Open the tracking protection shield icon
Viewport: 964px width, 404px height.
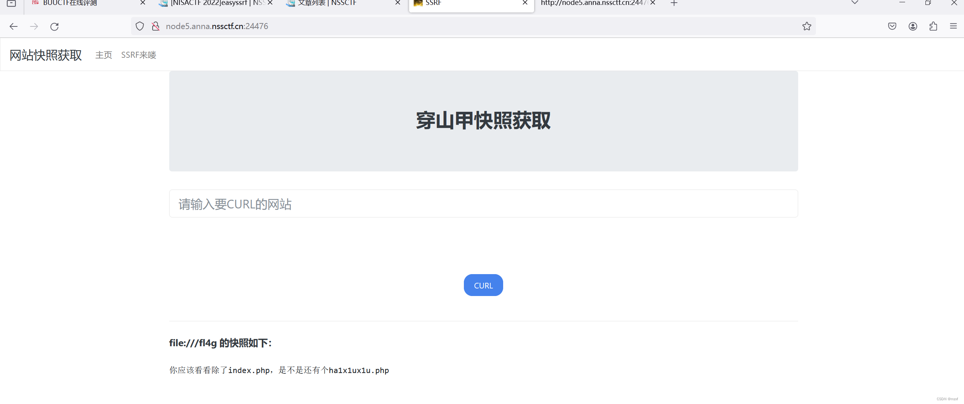[x=140, y=26]
